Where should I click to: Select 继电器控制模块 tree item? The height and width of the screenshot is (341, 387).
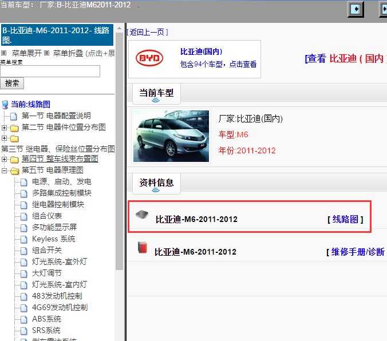(58, 205)
